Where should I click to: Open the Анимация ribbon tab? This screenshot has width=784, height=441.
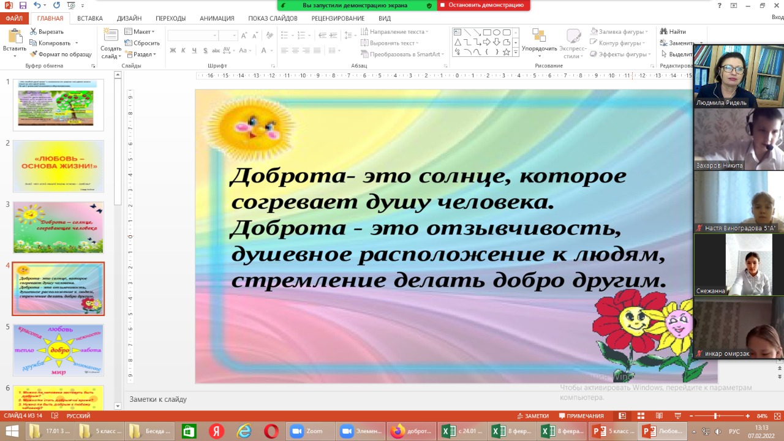click(217, 18)
